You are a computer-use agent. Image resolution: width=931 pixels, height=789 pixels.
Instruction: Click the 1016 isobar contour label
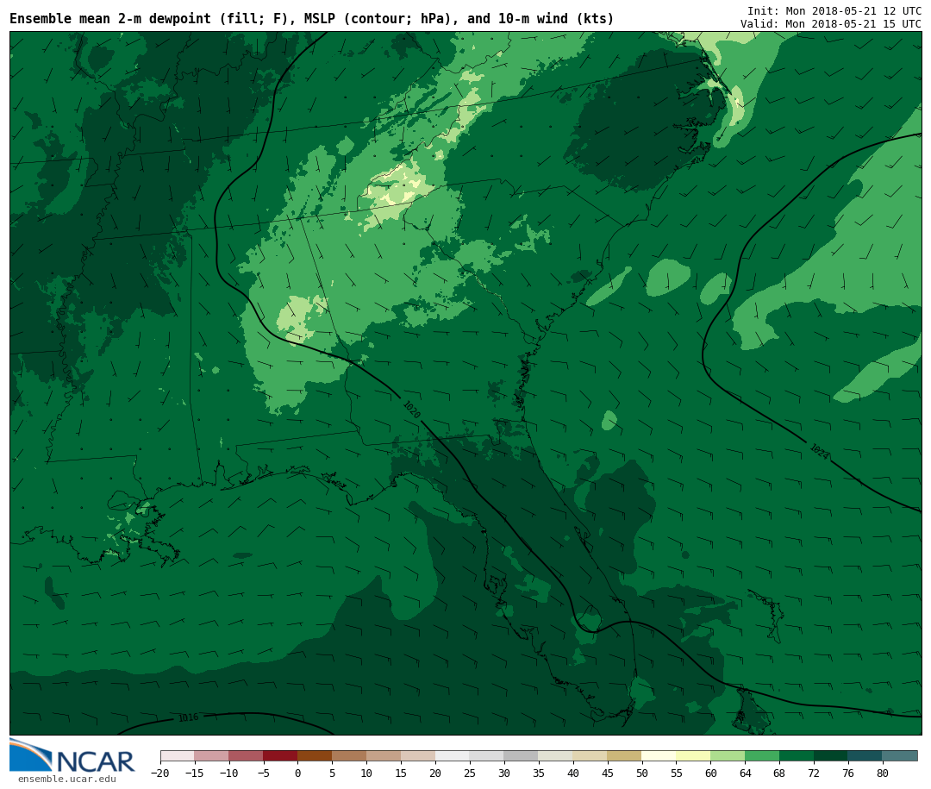(188, 717)
